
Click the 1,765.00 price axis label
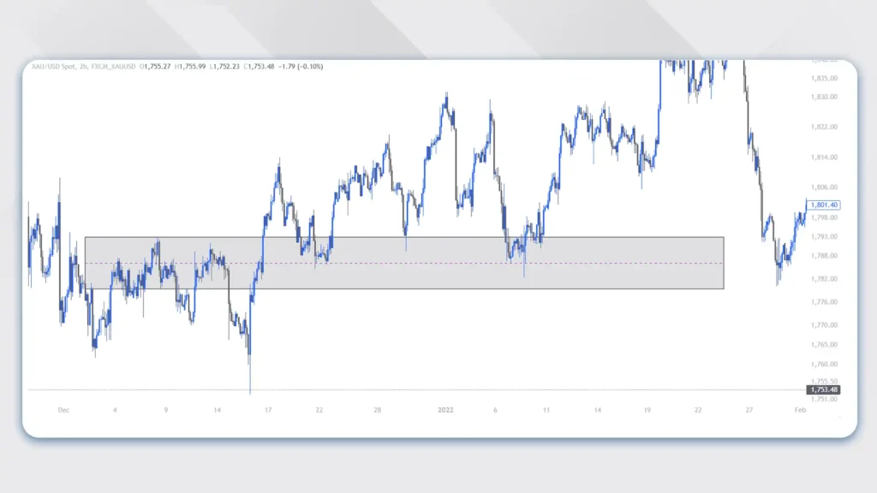click(x=824, y=344)
